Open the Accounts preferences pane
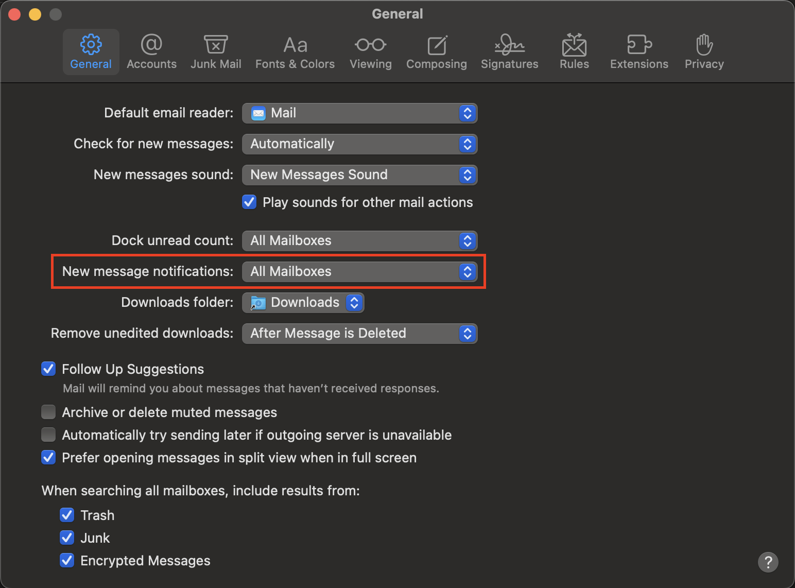795x588 pixels. pos(151,51)
